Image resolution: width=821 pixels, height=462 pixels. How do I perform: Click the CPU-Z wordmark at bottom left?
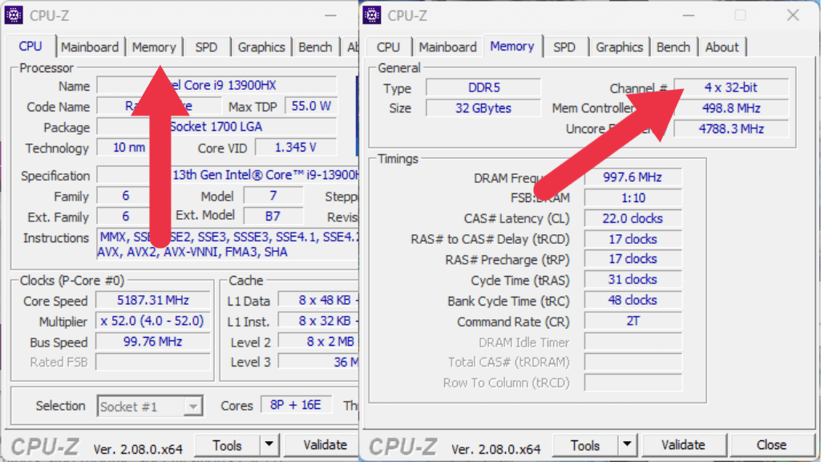(44, 446)
